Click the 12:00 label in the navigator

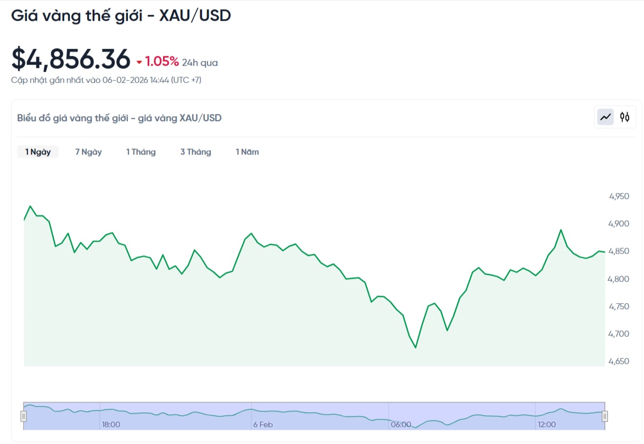pos(547,424)
